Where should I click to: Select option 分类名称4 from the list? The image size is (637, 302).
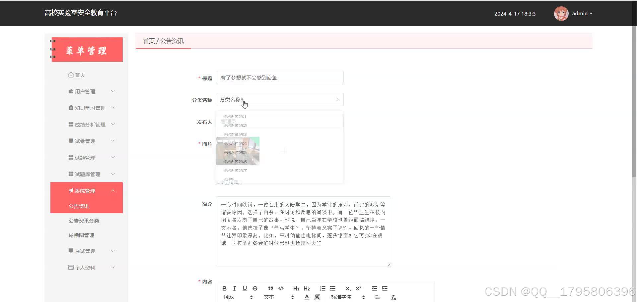(x=280, y=144)
